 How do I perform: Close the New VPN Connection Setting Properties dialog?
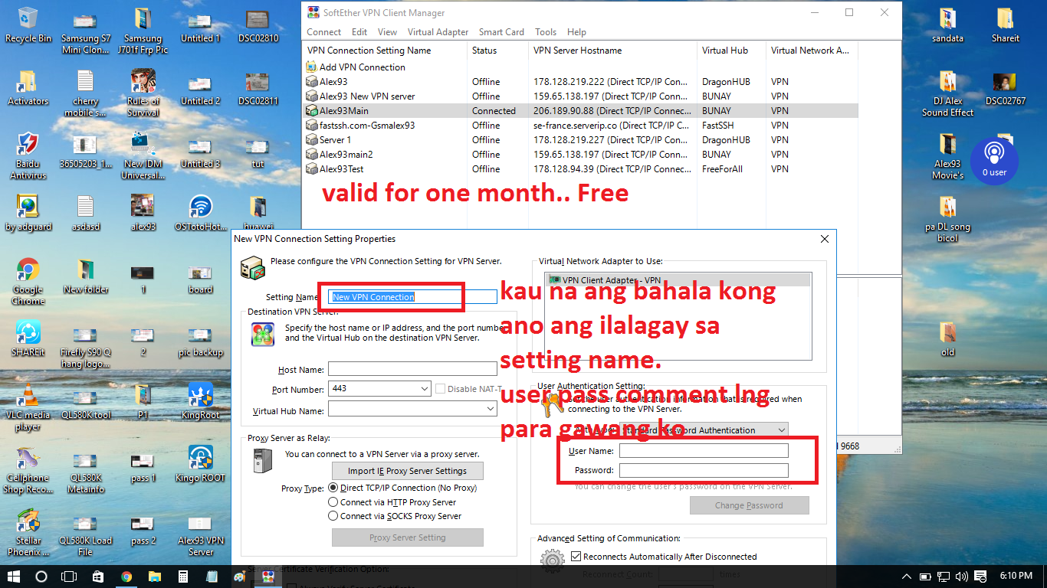pos(825,239)
